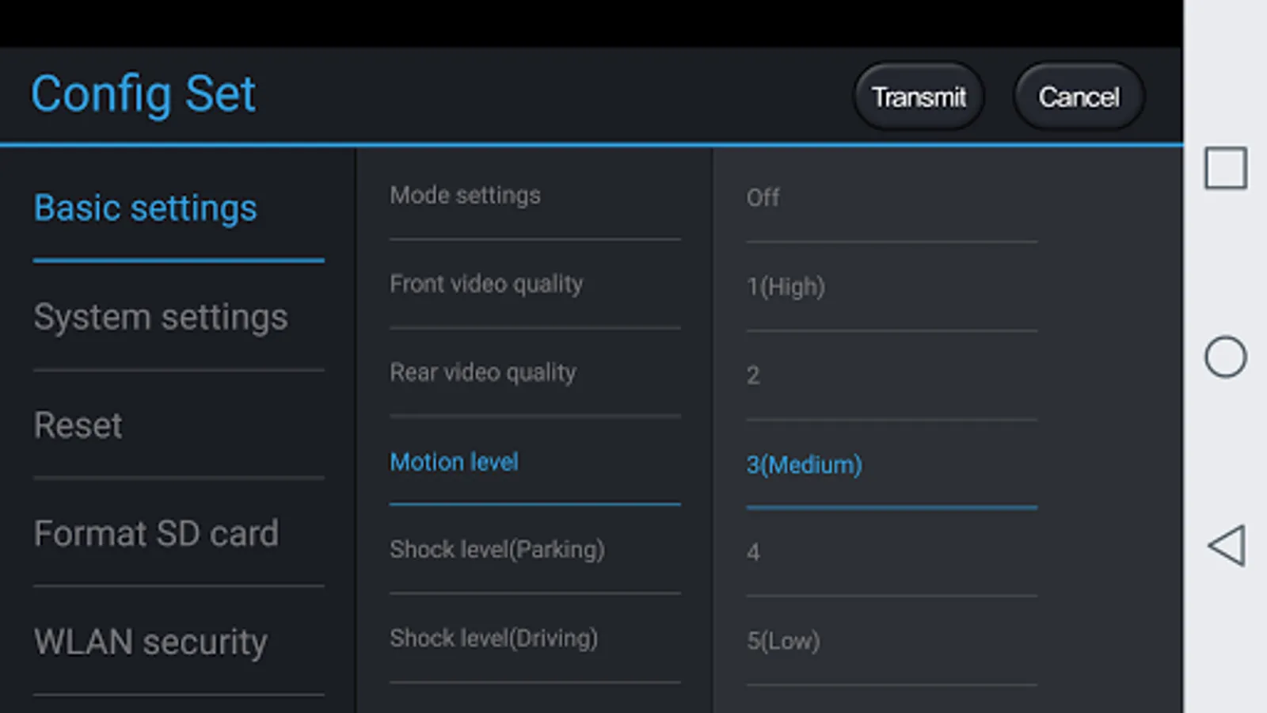Screen dimensions: 1267x713
Task: Choose the Off value option
Action: tap(763, 197)
